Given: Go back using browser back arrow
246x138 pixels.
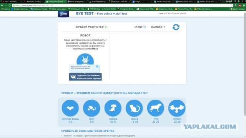Looking at the screenshot, I should [x=2, y=5].
